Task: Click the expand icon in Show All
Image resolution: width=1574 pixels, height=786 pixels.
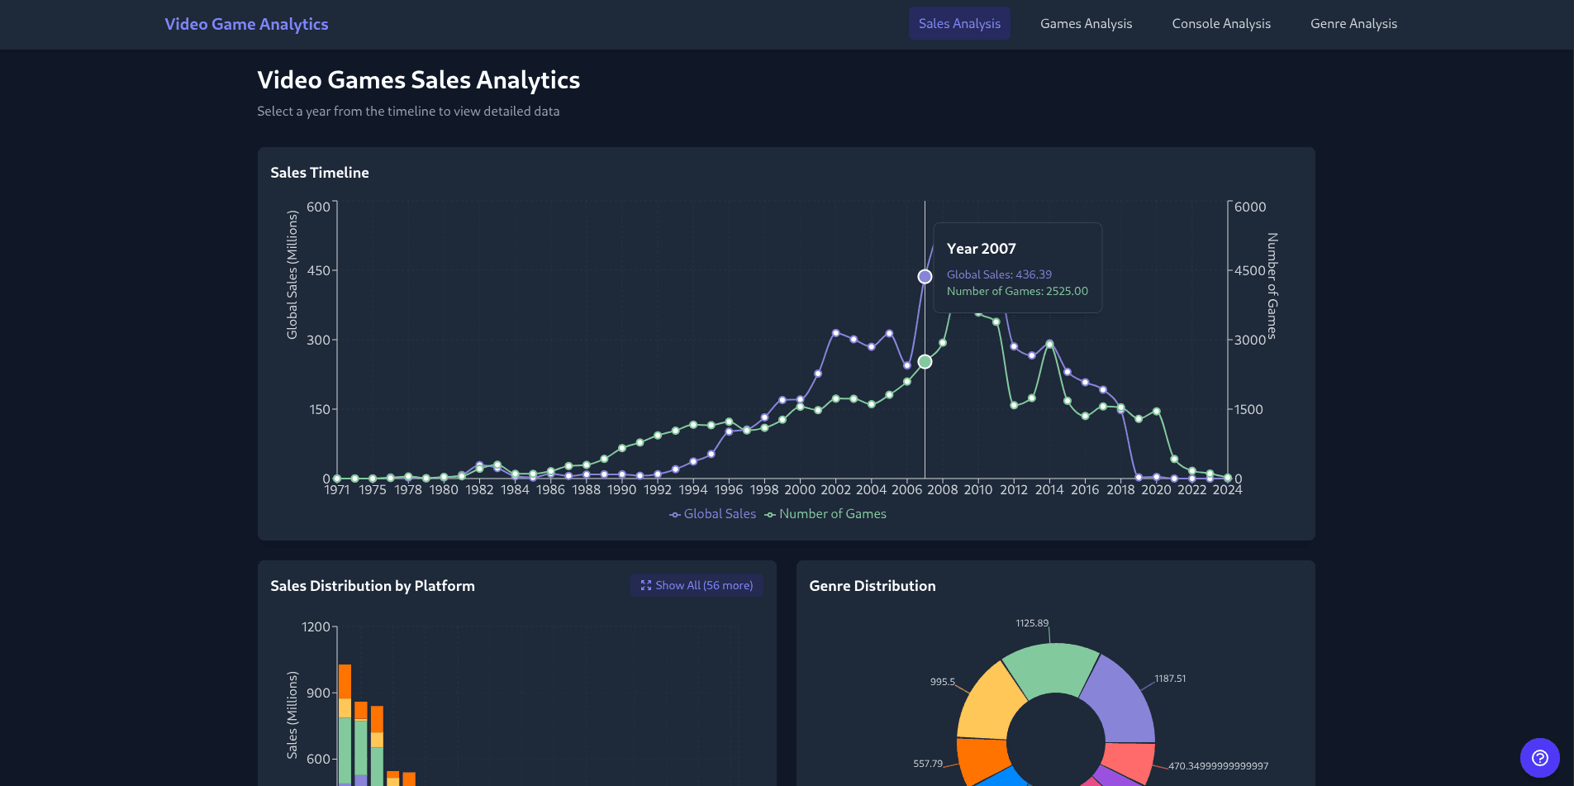Action: click(646, 585)
